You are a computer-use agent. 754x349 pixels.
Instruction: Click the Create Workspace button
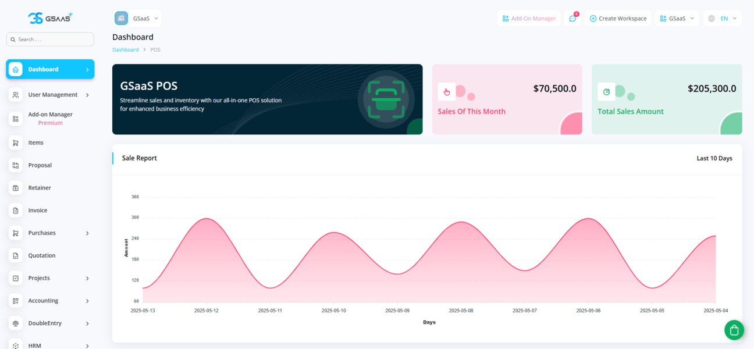[x=618, y=19]
